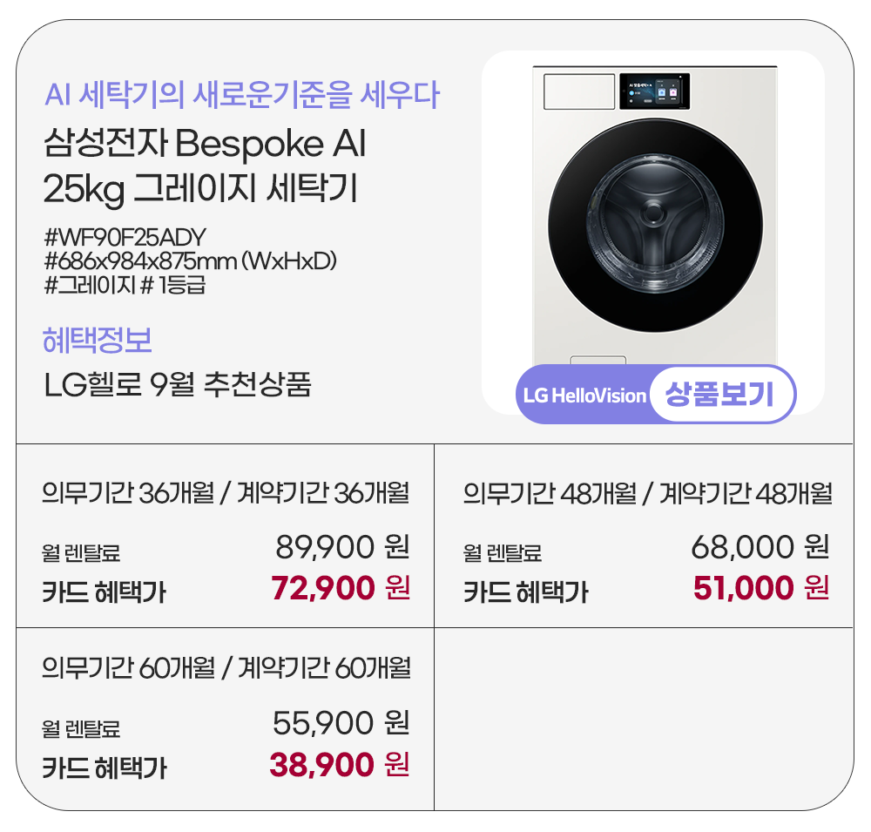Screen dimensions: 871x832
Task: Click the dimensions tag #686x984x875mm
Action: pyautogui.click(x=190, y=260)
